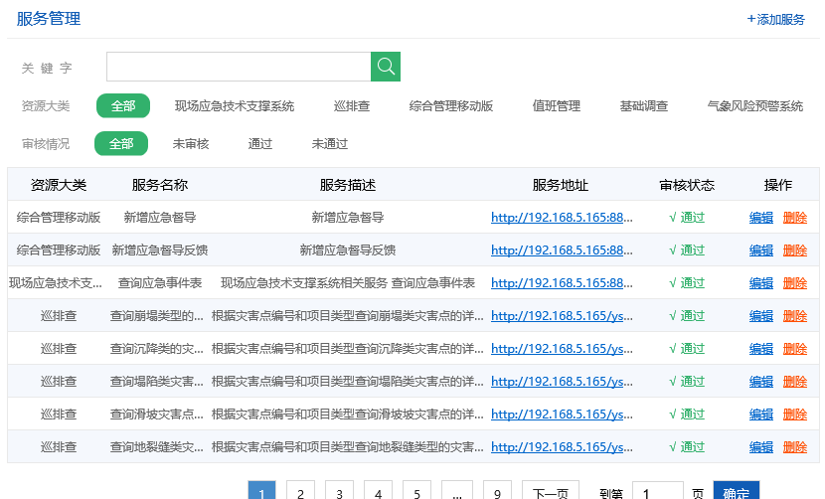Type in the 关键字 keyword search field

click(239, 67)
